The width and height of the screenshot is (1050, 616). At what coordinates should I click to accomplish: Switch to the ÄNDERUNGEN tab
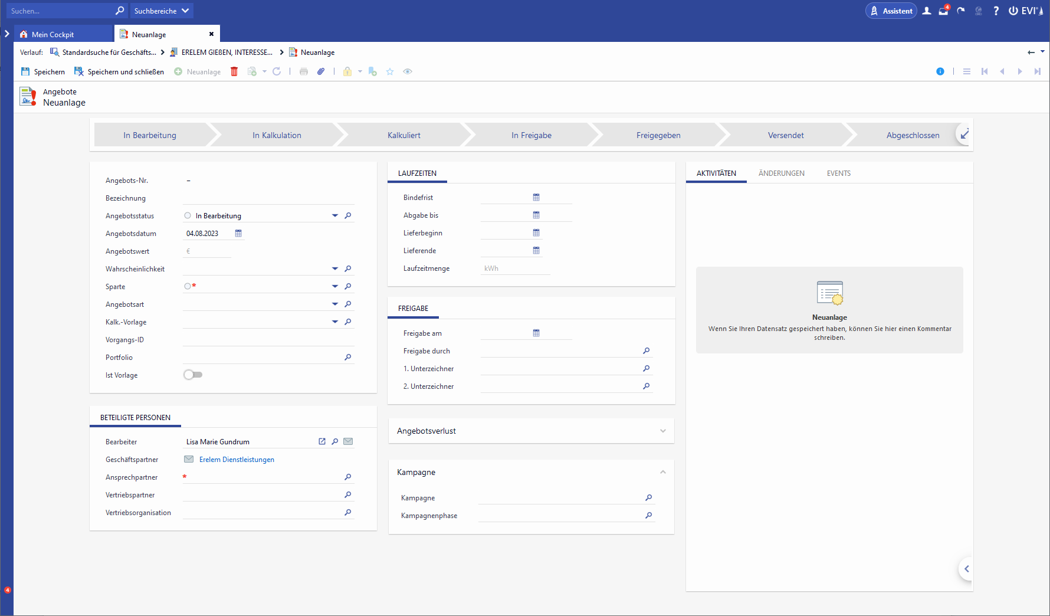point(781,173)
